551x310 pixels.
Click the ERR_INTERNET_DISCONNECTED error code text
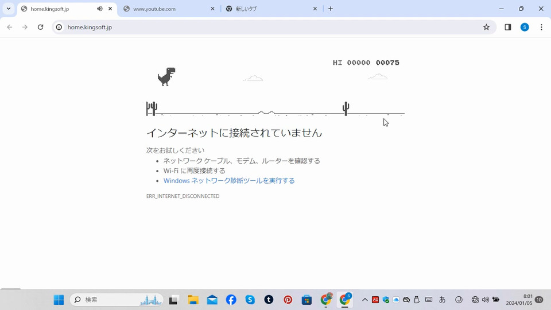point(183,196)
